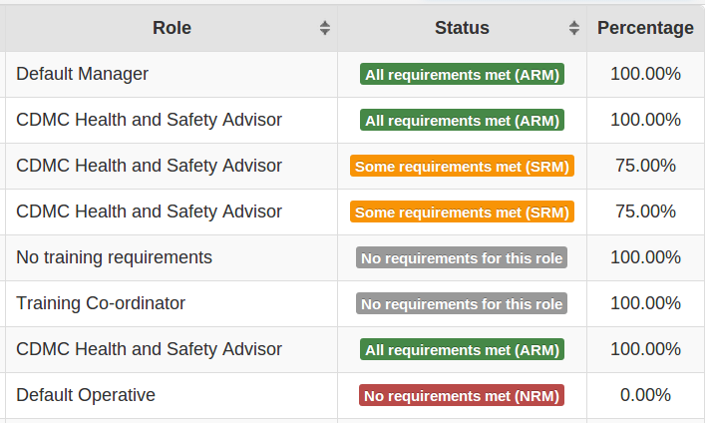Click the grey badge in No training requirements row
Screen dimensions: 713x423
pyautogui.click(x=462, y=258)
